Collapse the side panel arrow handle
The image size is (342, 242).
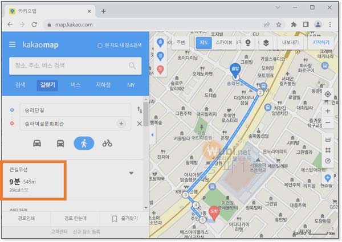point(152,135)
